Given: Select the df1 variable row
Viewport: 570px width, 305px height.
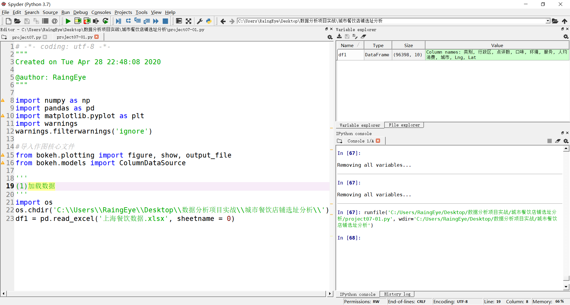Looking at the screenshot, I should pos(453,55).
